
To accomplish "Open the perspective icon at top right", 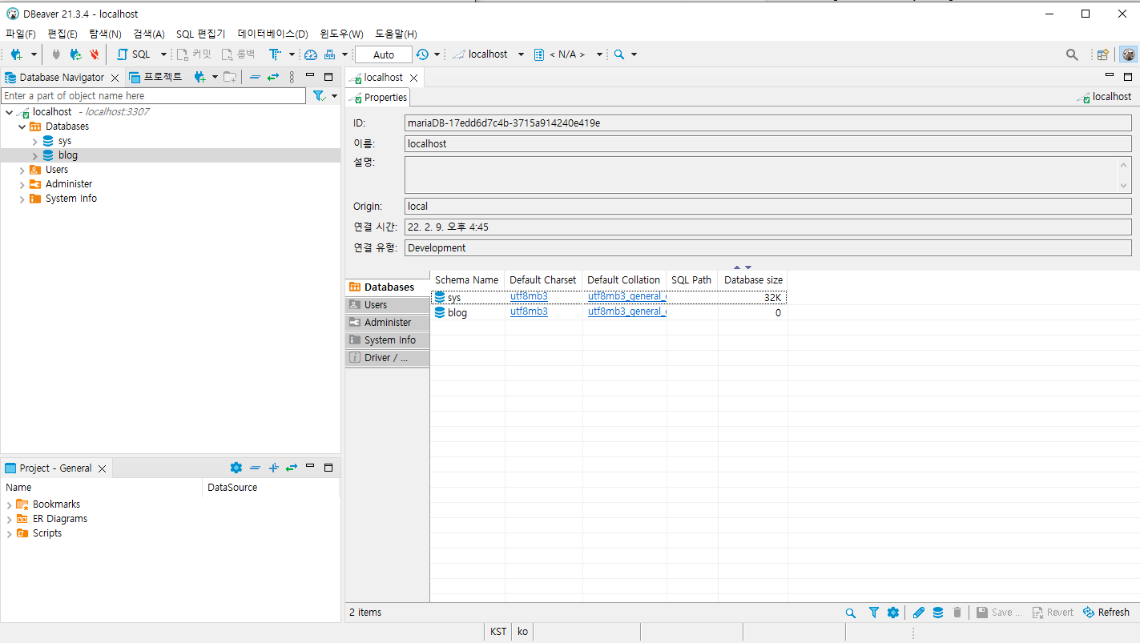I will (1103, 54).
